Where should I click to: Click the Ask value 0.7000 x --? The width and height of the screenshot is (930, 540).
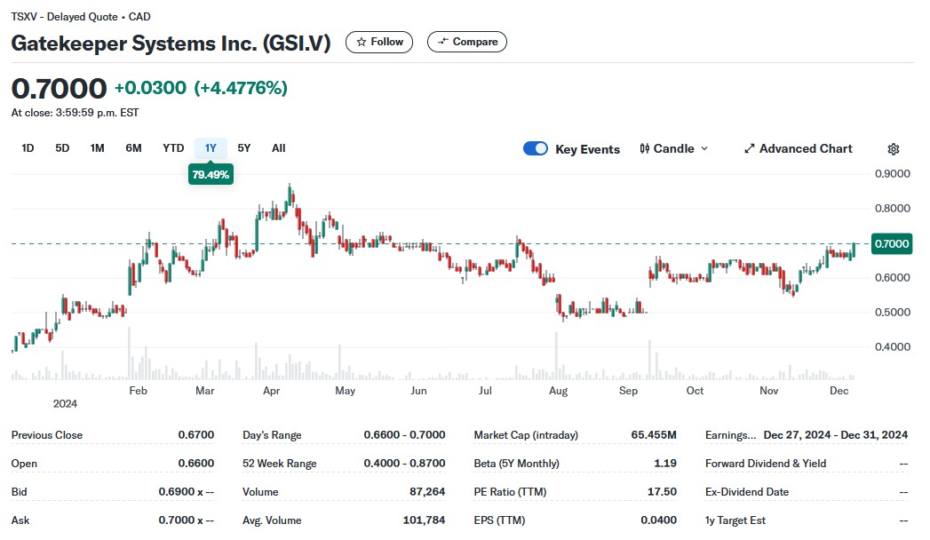[x=187, y=520]
